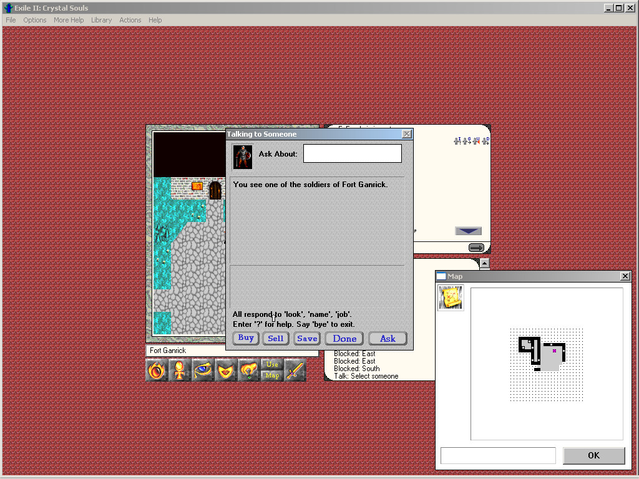Click the wooden arched door in the terrain view

click(x=215, y=190)
